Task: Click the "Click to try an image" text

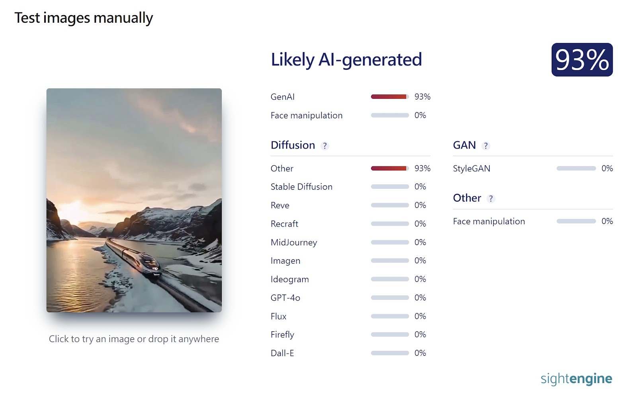Action: (x=134, y=339)
